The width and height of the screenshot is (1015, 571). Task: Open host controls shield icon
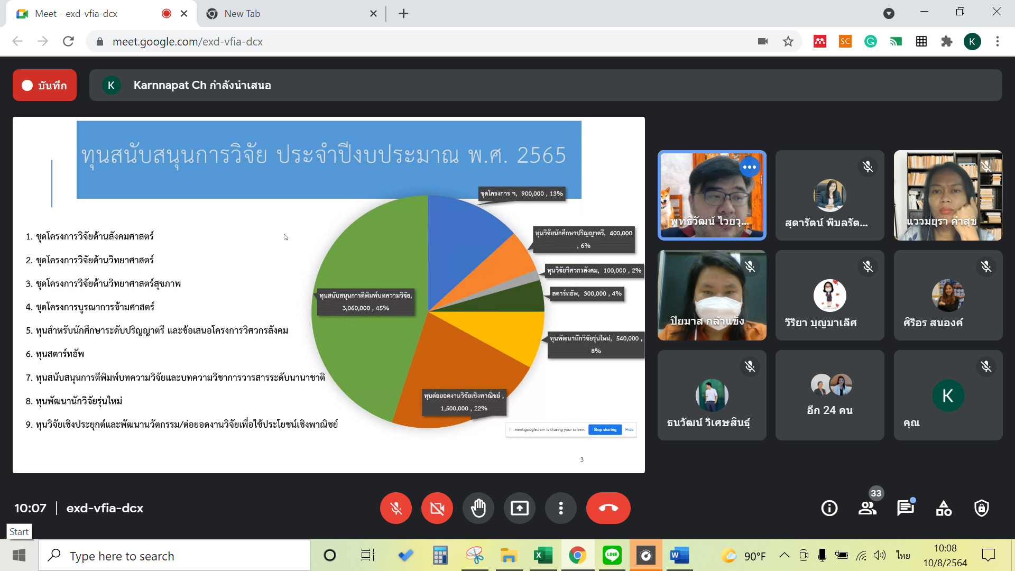[982, 508]
